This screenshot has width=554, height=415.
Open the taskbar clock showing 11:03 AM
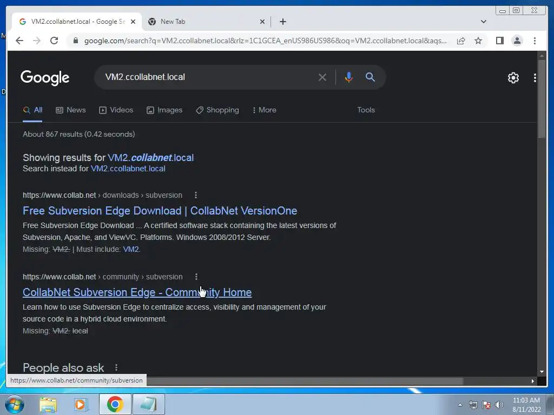[526, 405]
